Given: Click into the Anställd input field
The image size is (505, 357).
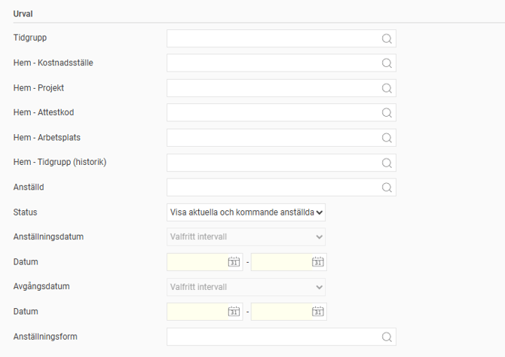Looking at the screenshot, I should (x=271, y=188).
